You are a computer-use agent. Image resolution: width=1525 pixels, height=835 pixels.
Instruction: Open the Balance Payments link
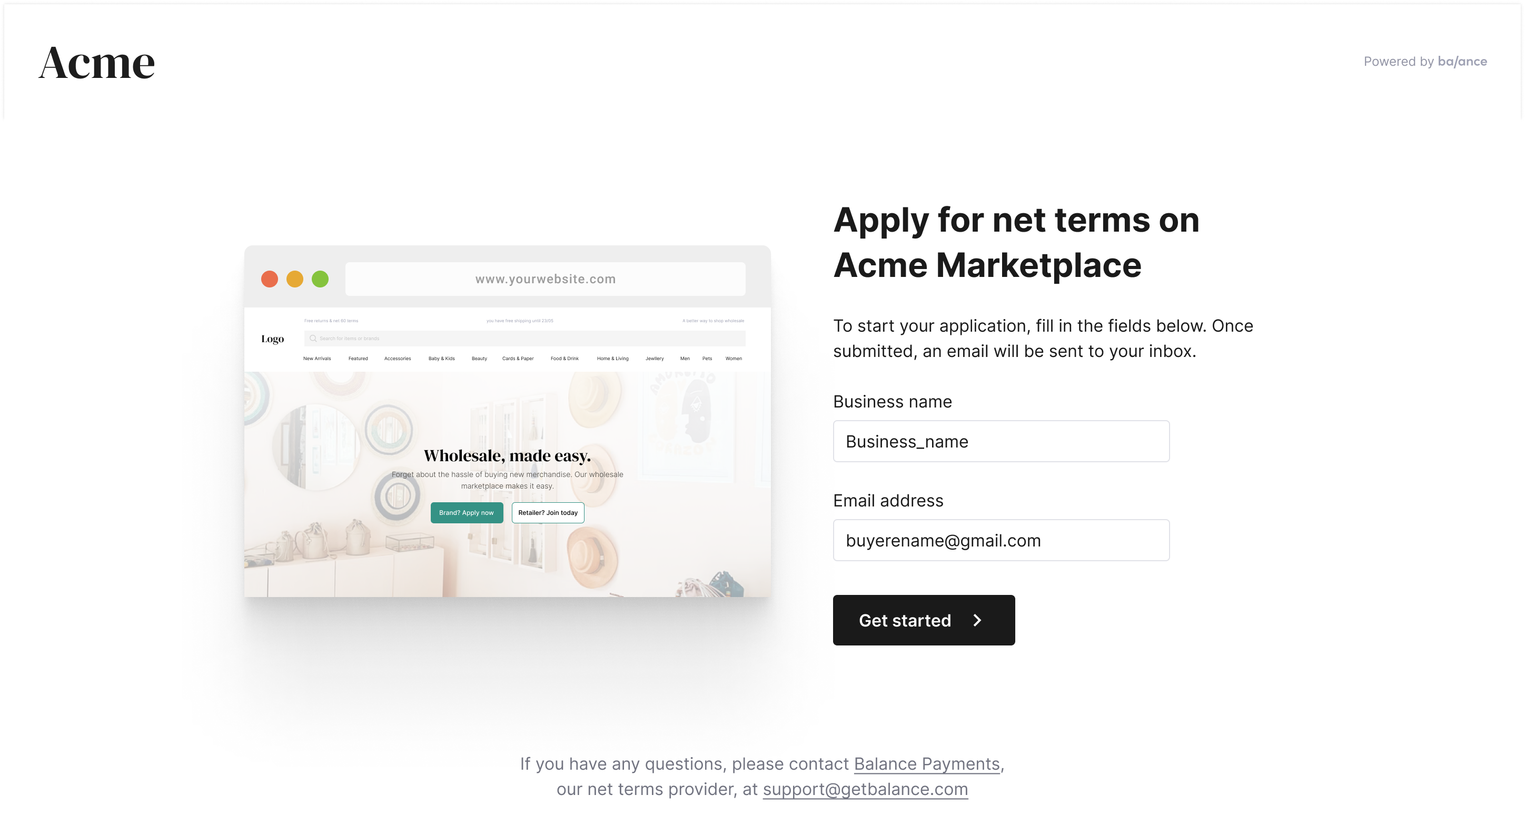click(926, 764)
